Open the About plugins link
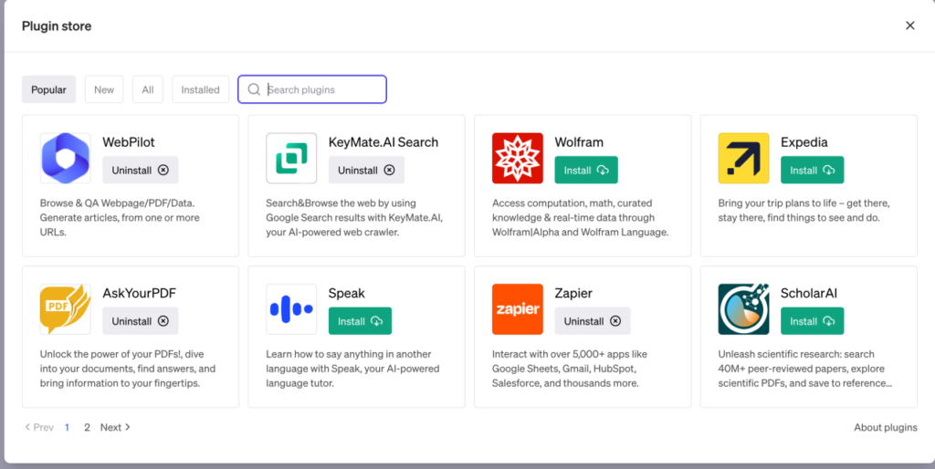This screenshot has width=935, height=469. click(886, 427)
